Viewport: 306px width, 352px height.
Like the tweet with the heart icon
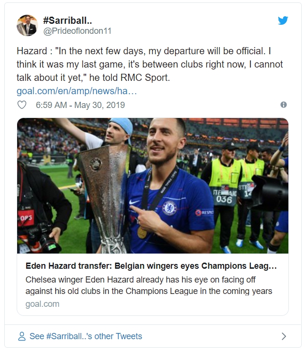[x=21, y=105]
